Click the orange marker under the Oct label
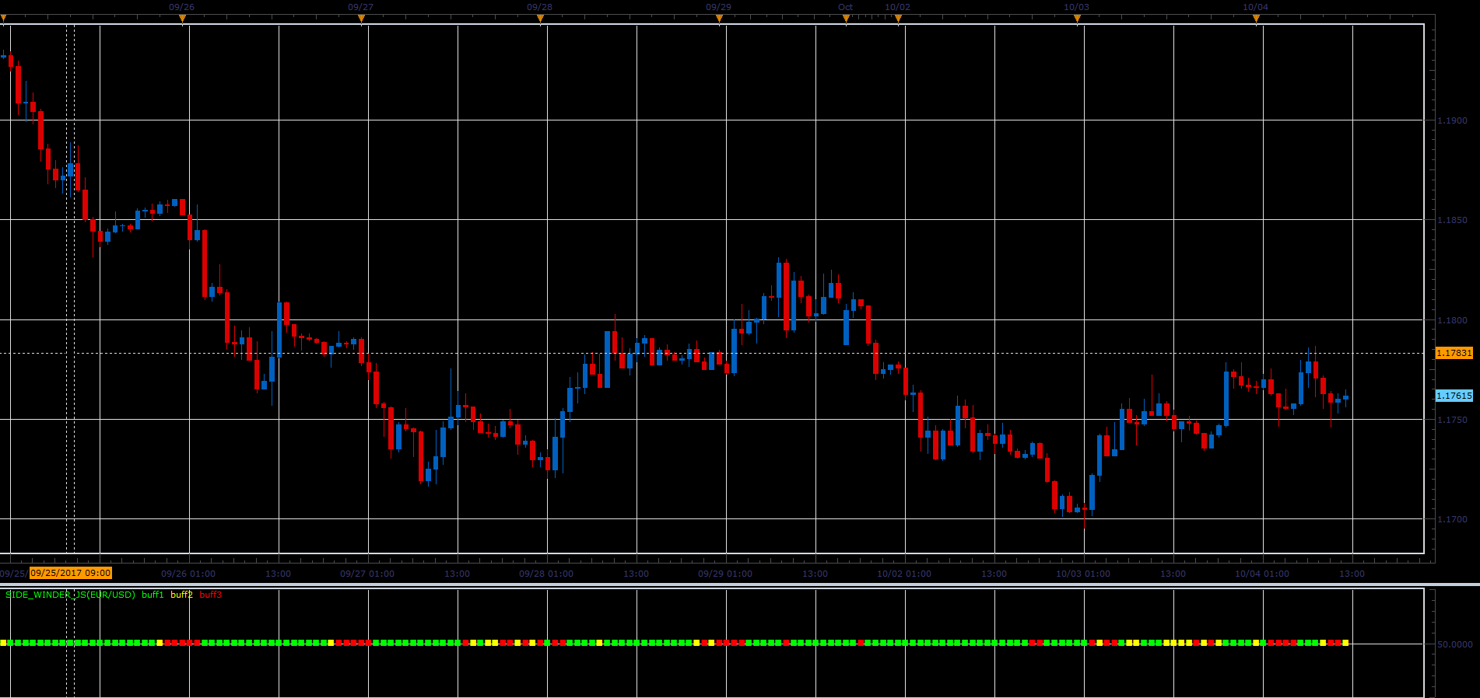Screen dimensions: 1480x698 pyautogui.click(x=846, y=19)
